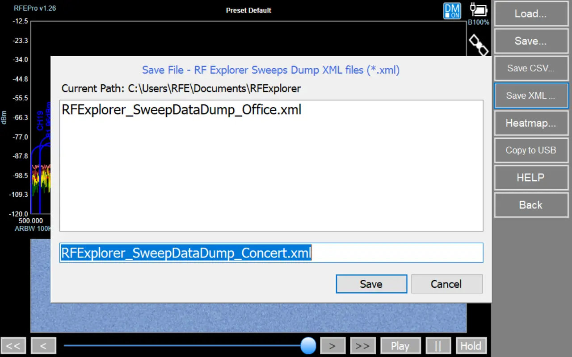Click the satellite link icon

pos(478,45)
